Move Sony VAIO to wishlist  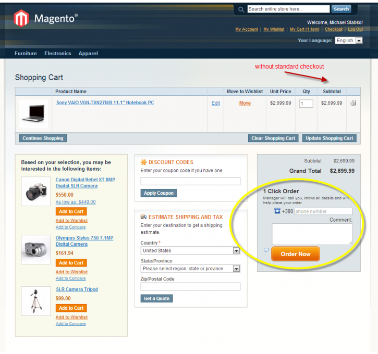[x=245, y=103]
